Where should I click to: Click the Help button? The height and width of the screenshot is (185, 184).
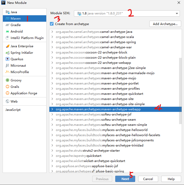coord(171,179)
